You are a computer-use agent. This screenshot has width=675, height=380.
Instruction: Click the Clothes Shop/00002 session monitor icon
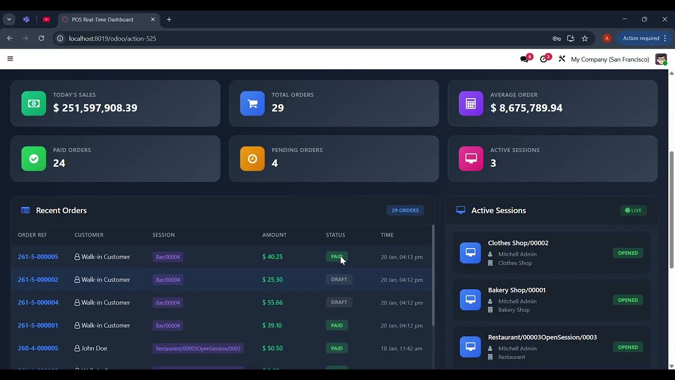point(470,253)
